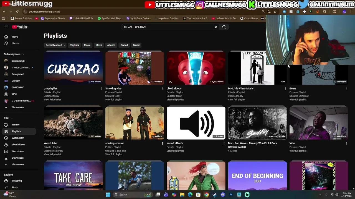Image resolution: width=355 pixels, height=199 pixels.
Task: Expand the You section arrow
Action: [11, 118]
